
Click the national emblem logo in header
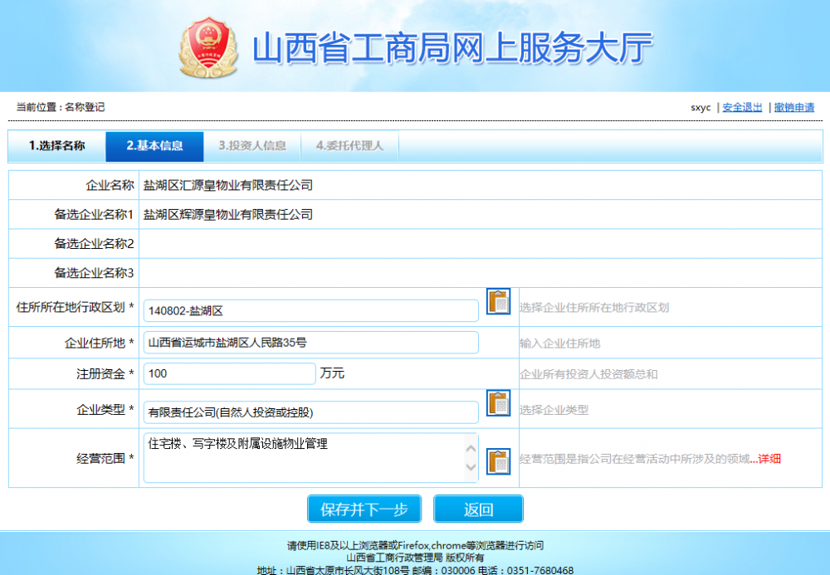point(208,46)
